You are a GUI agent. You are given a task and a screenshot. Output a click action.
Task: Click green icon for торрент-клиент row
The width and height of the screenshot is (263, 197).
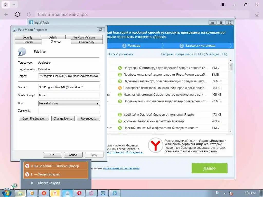(120, 128)
